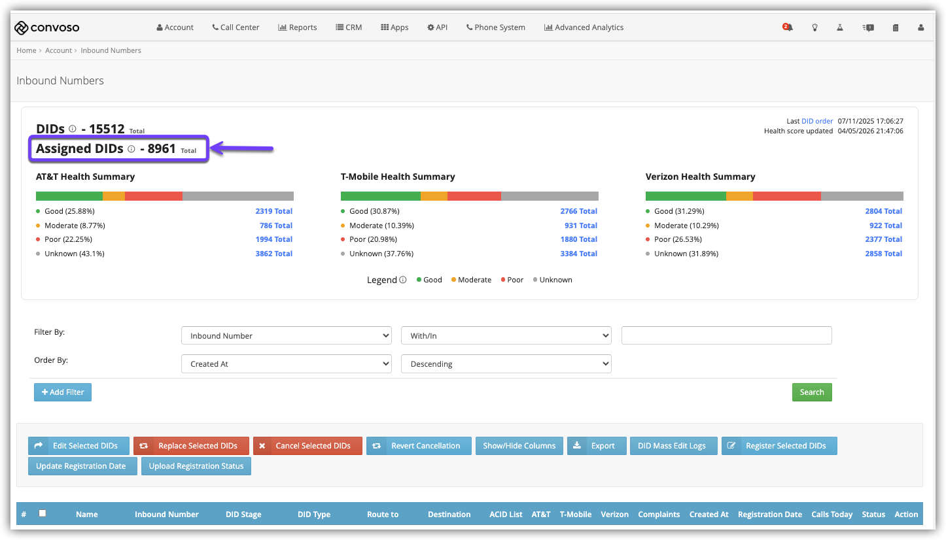Click the info icon next to Assigned DIDs
The image size is (946, 540).
coord(131,149)
